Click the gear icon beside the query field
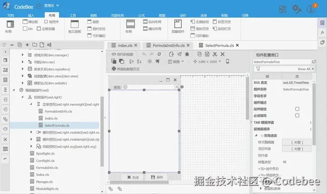Viewport: 327px width, 194px height. (182, 87)
